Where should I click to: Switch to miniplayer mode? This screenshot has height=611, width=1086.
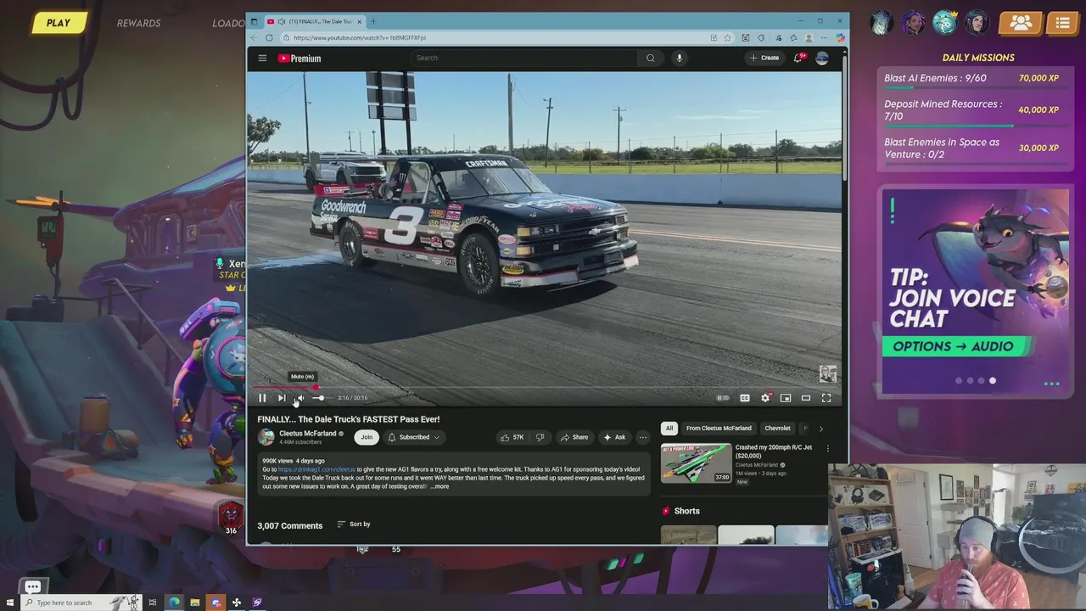click(786, 398)
